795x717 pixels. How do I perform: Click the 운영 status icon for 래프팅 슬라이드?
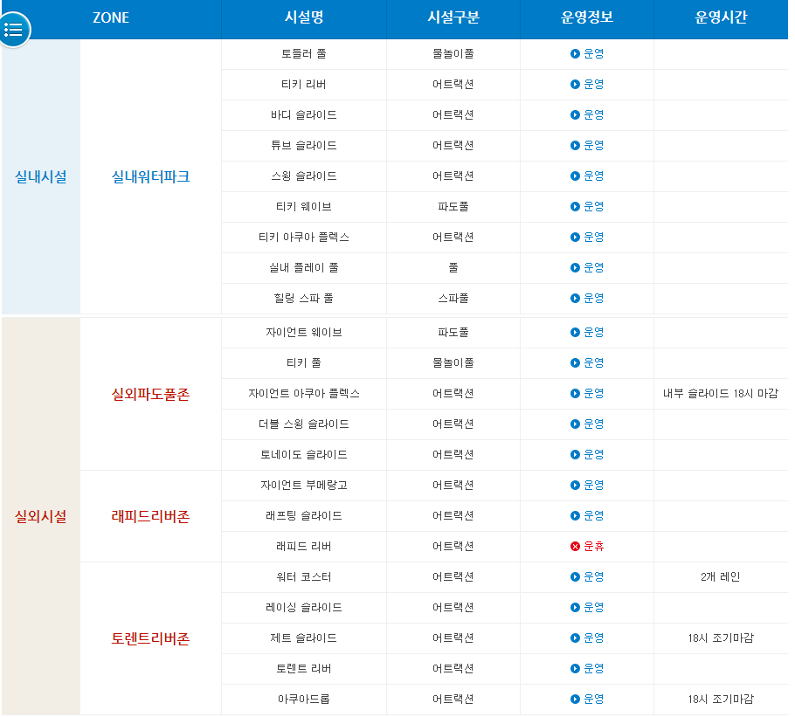(x=575, y=515)
